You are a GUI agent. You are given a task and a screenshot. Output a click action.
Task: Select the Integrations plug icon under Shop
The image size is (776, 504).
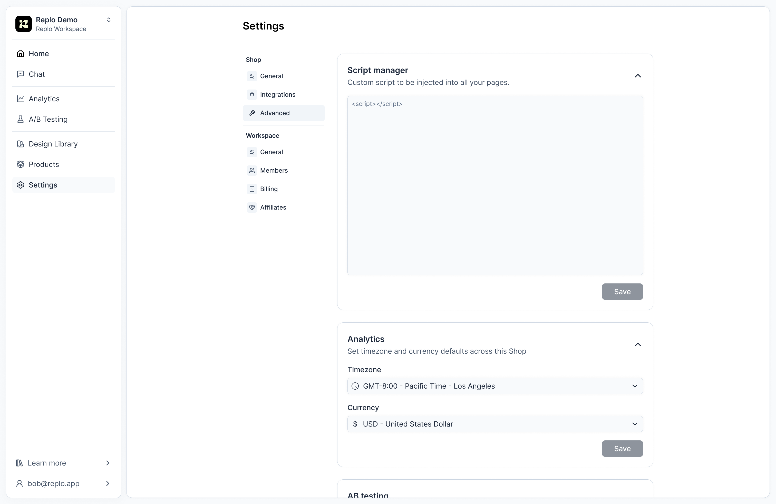[x=252, y=94]
